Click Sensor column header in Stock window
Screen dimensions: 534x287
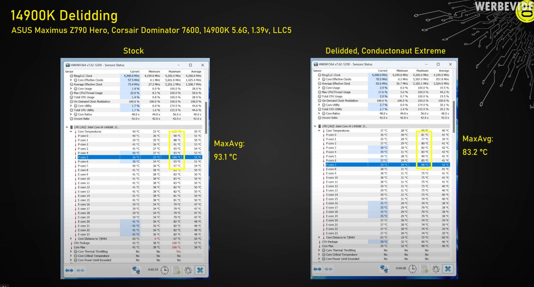click(x=69, y=72)
